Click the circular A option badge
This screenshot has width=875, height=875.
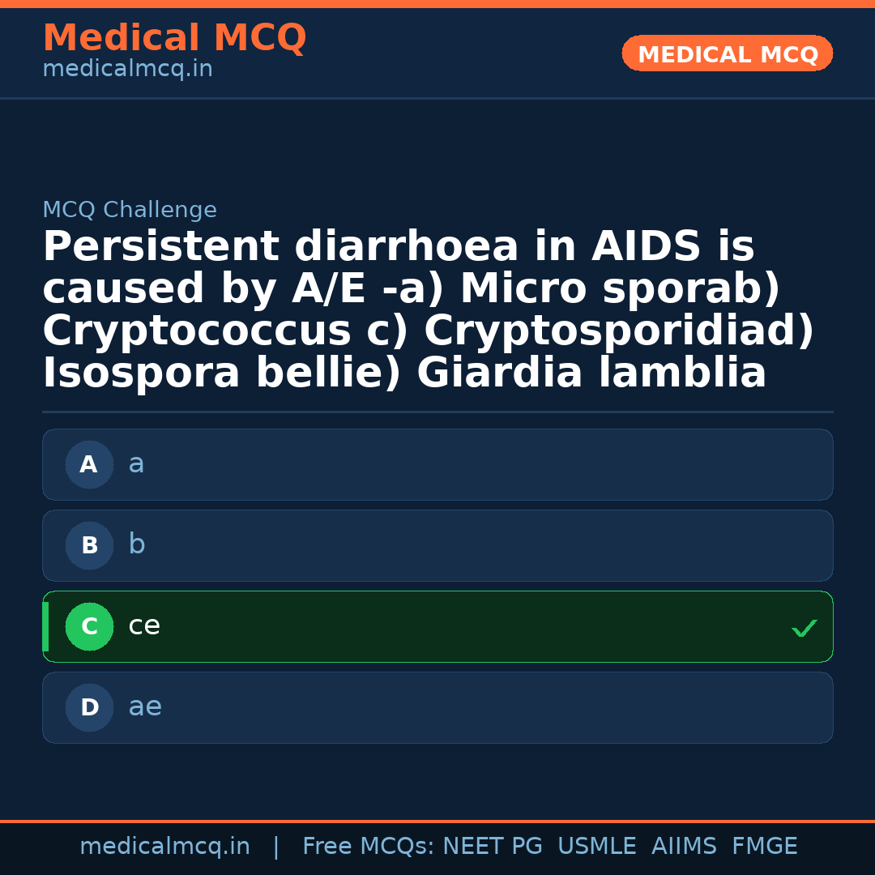tap(89, 464)
